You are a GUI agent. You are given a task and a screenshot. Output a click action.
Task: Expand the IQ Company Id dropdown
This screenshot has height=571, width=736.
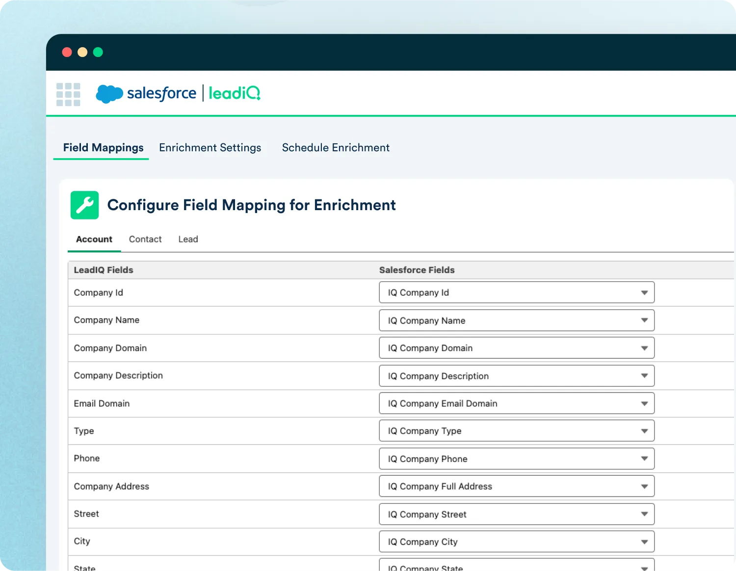[x=516, y=293]
